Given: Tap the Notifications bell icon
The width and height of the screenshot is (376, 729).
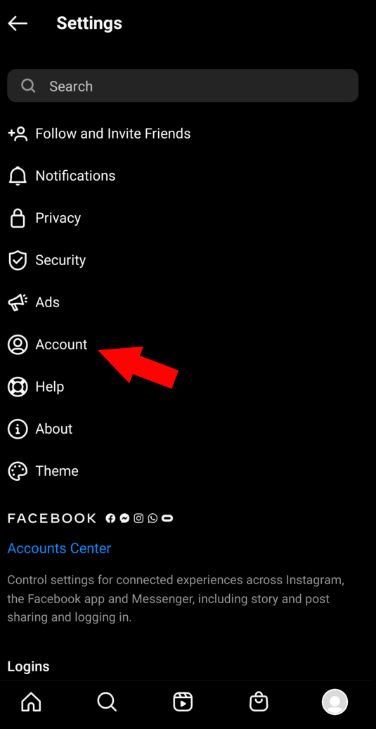Looking at the screenshot, I should click(x=18, y=176).
